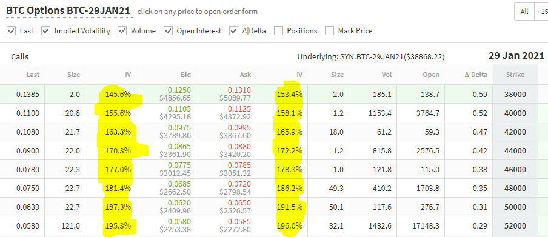The image size is (548, 237).
Task: Enable the Mark Price checkbox
Action: (x=330, y=31)
